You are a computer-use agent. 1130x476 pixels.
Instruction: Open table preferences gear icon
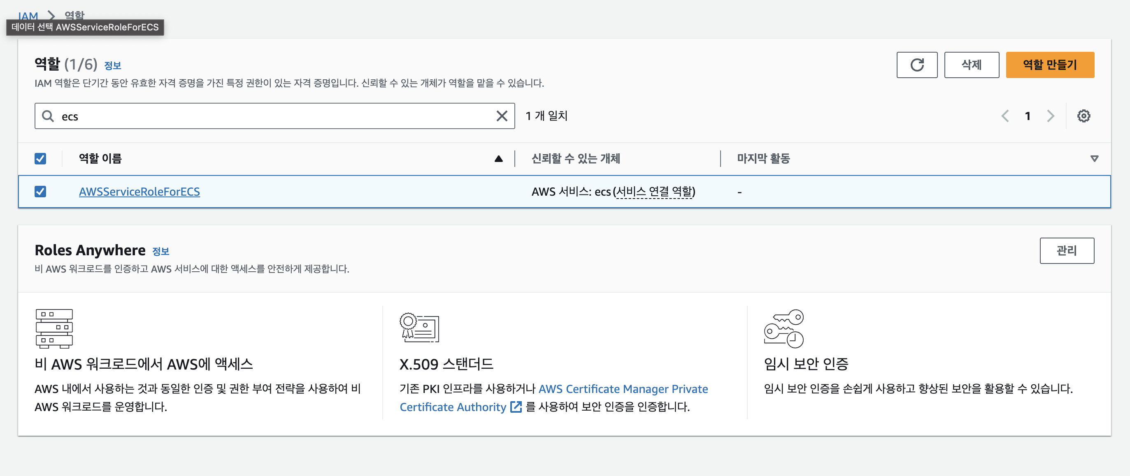click(x=1083, y=116)
